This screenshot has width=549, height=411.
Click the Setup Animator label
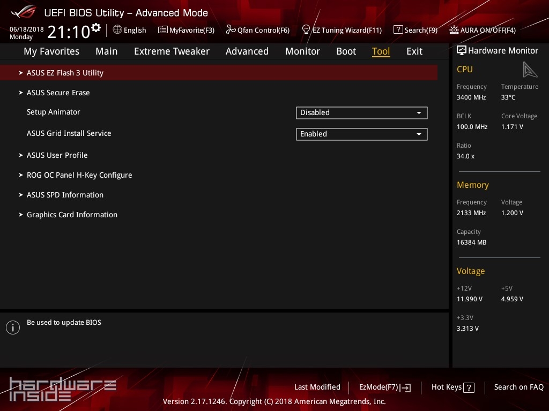(x=54, y=112)
